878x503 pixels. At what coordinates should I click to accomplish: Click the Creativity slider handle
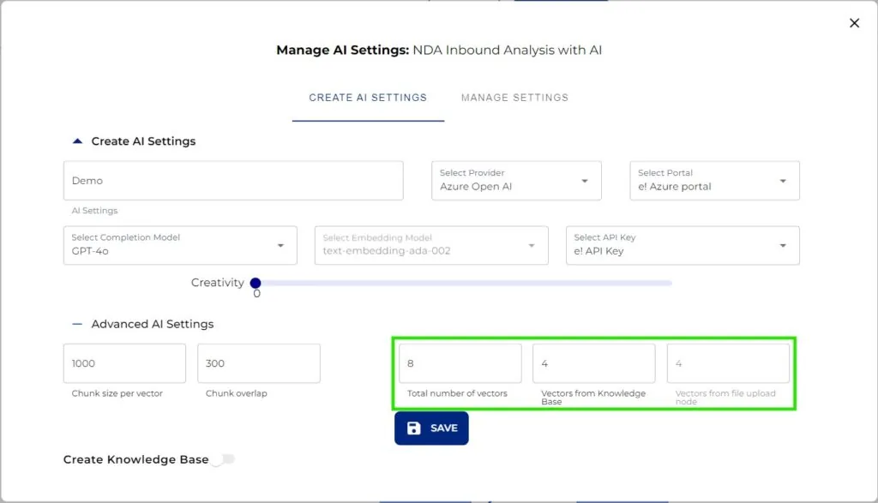pyautogui.click(x=256, y=283)
